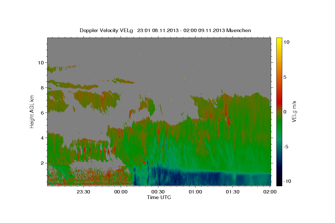Click the '02:00' time tick label
335x223 pixels.
coord(270,192)
